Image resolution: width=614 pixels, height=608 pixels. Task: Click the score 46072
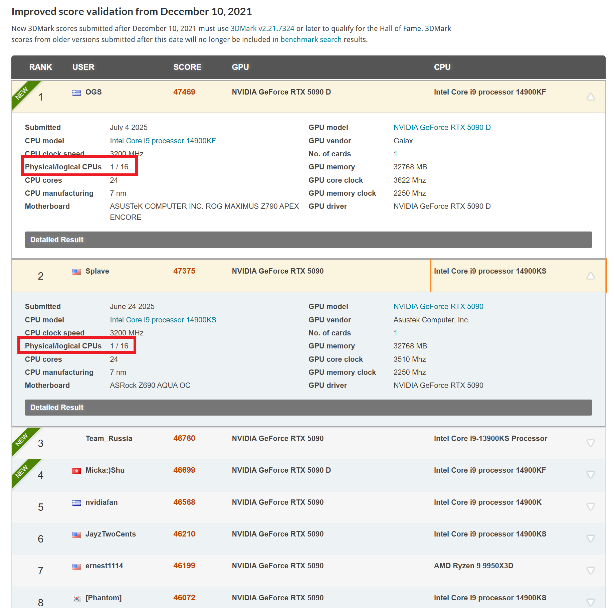[184, 598]
